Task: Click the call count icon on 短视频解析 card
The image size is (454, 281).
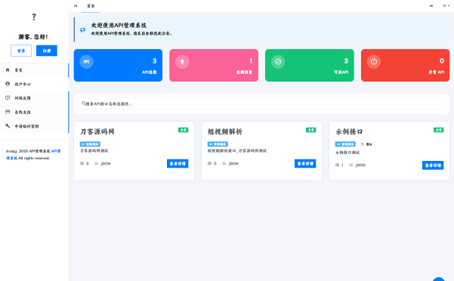Action: (x=210, y=163)
